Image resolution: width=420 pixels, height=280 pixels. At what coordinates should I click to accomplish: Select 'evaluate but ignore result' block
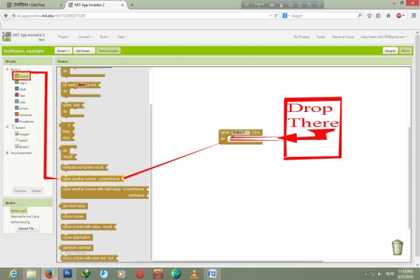(x=83, y=167)
